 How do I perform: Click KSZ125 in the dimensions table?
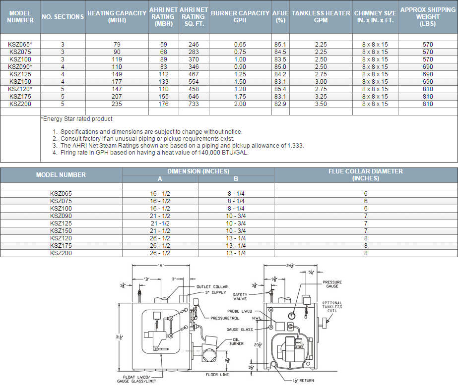pyautogui.click(x=61, y=223)
